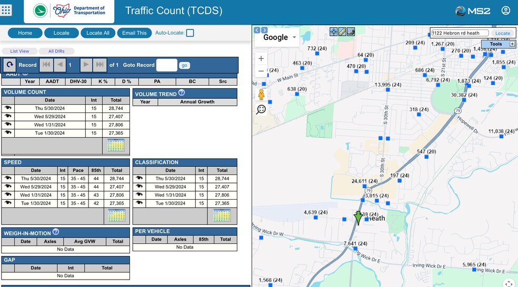
Task: Zoom in on the map
Action: pos(261,58)
